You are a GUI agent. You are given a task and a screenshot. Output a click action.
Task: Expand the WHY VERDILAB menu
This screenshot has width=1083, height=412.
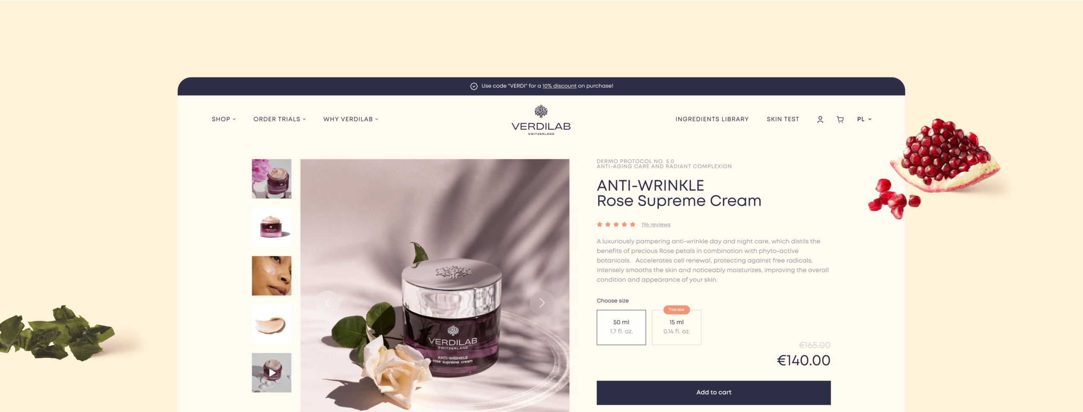click(351, 119)
